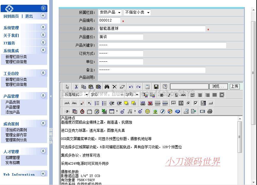Click the undo arrow icon
The height and width of the screenshot is (185, 257).
pos(131,87)
